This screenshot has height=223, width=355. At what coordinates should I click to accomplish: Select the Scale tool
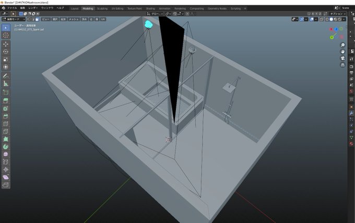tap(6, 59)
